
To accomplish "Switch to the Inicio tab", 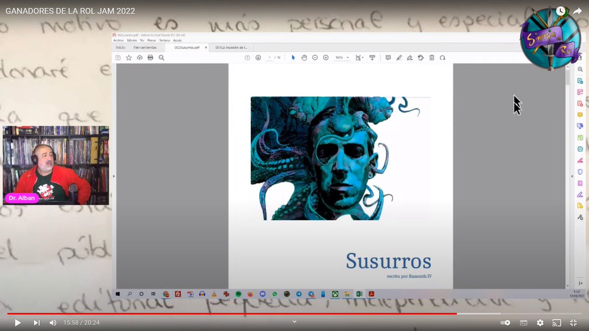I will (120, 48).
